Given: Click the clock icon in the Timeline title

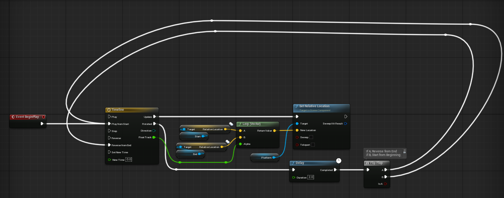Looking at the screenshot, I should tap(109, 110).
